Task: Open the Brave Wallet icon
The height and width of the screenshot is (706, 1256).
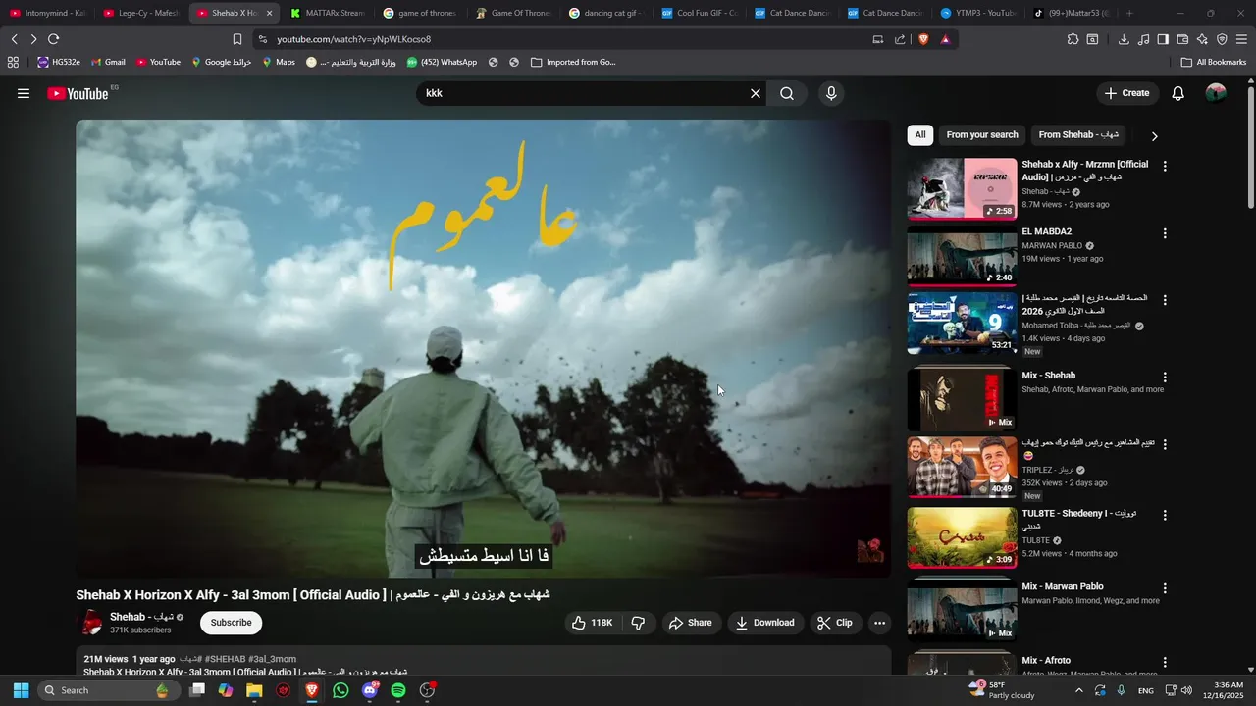Action: pos(1182,39)
